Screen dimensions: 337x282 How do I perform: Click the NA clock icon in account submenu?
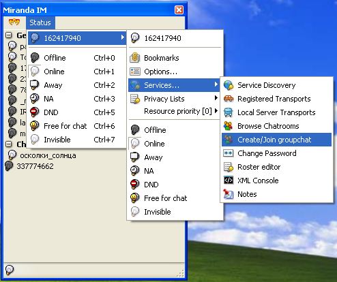(x=135, y=171)
